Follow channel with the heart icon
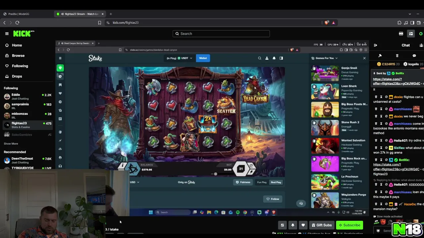 (x=303, y=225)
